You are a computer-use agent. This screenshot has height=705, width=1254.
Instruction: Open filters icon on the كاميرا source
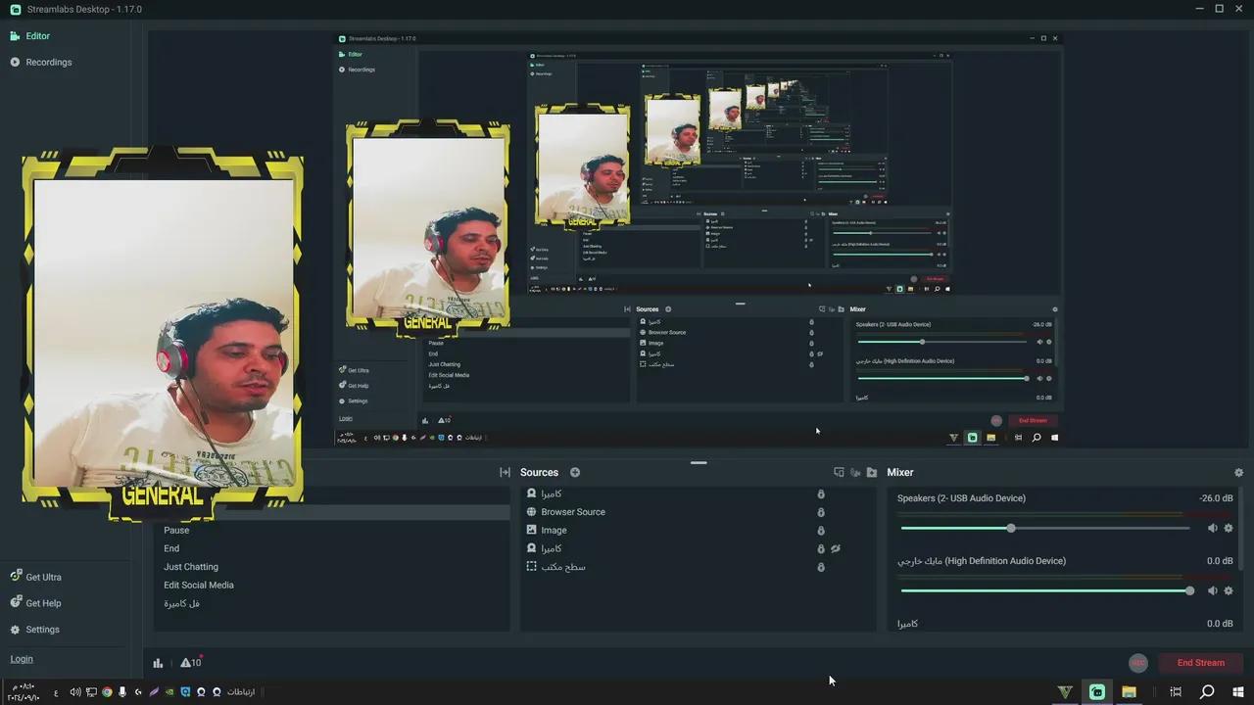tap(836, 548)
